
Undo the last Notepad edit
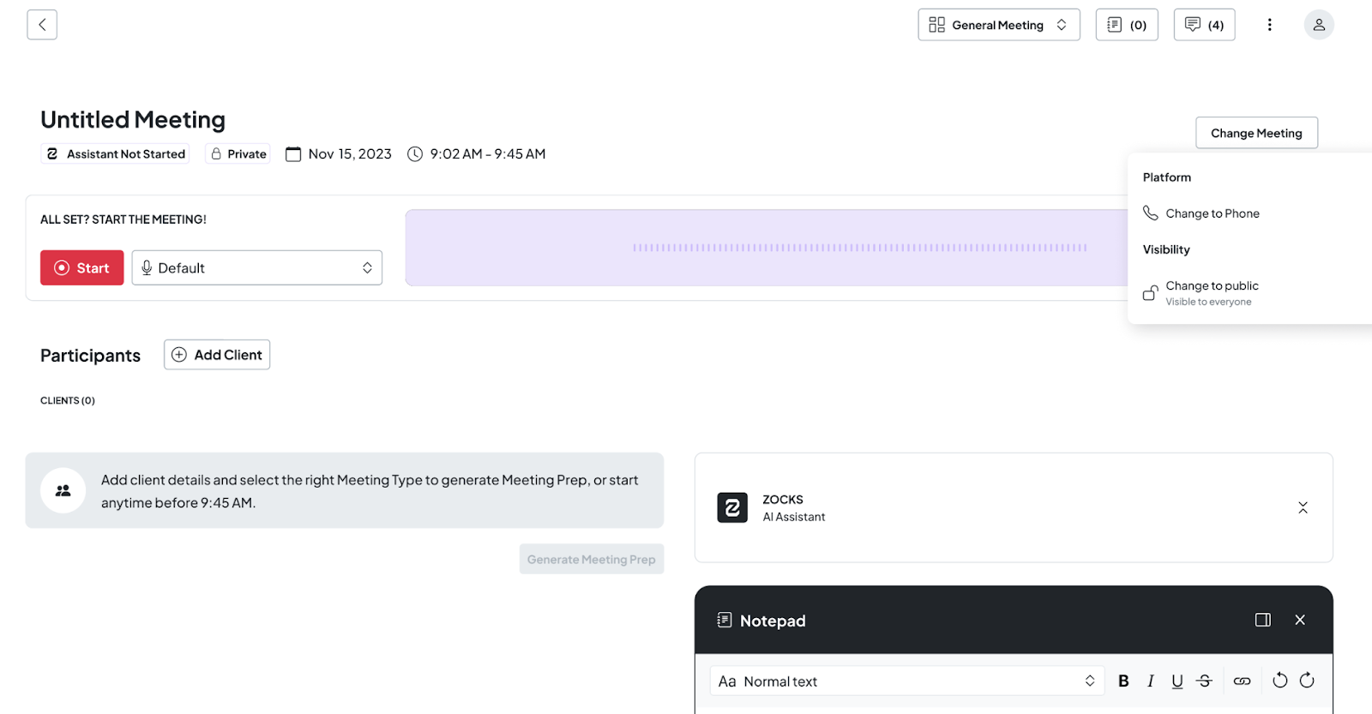click(x=1280, y=681)
